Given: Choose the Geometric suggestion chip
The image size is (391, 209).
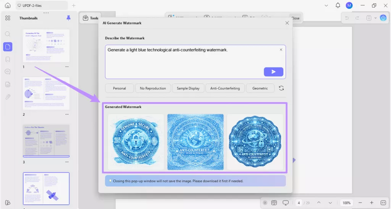Looking at the screenshot, I should pos(260,88).
